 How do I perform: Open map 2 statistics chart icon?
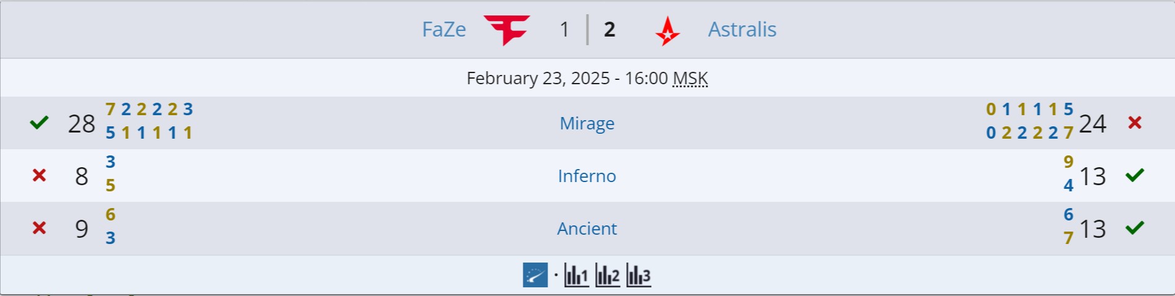(x=607, y=275)
